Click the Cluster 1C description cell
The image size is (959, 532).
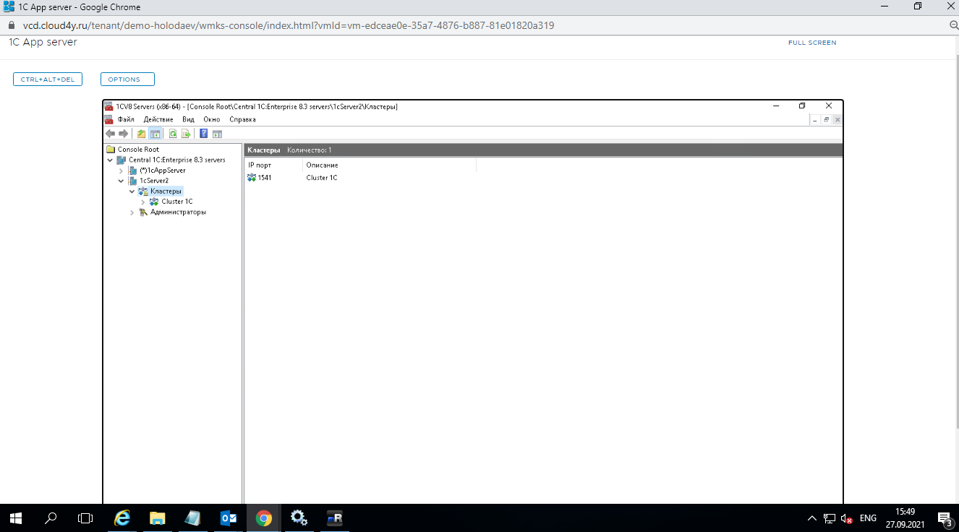[322, 178]
